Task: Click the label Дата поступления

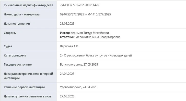Action: 17,23
